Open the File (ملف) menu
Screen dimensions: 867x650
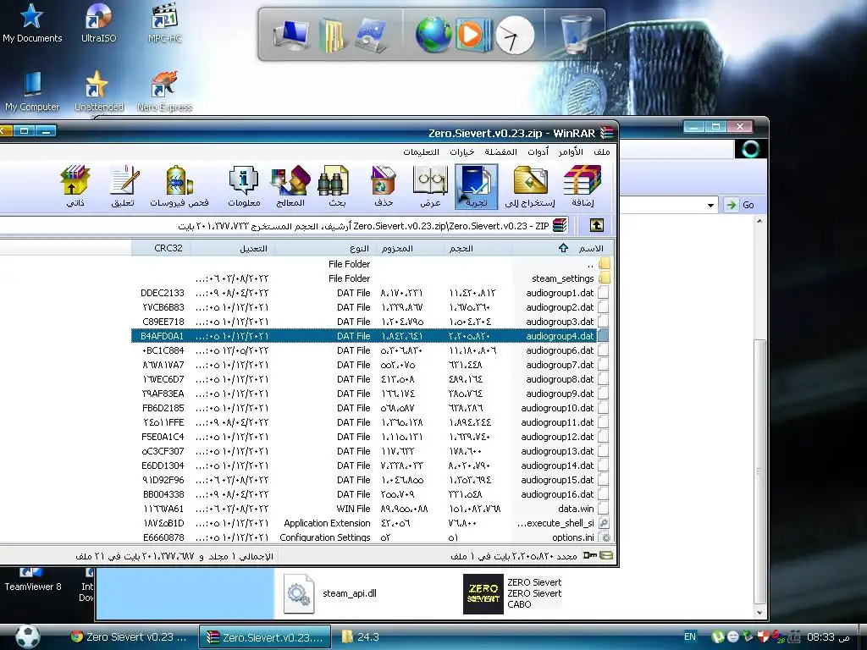[x=602, y=151]
